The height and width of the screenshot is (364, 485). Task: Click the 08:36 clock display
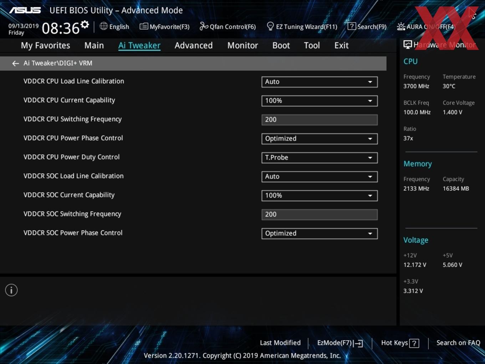(x=61, y=28)
